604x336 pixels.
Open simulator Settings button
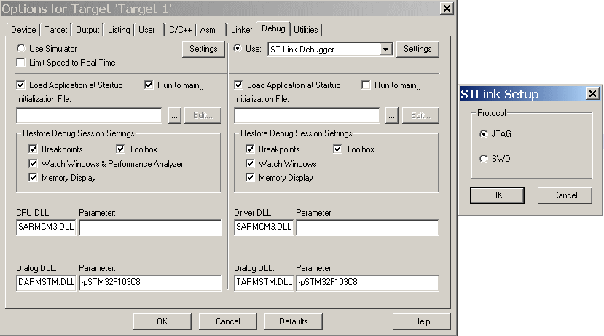coord(203,49)
